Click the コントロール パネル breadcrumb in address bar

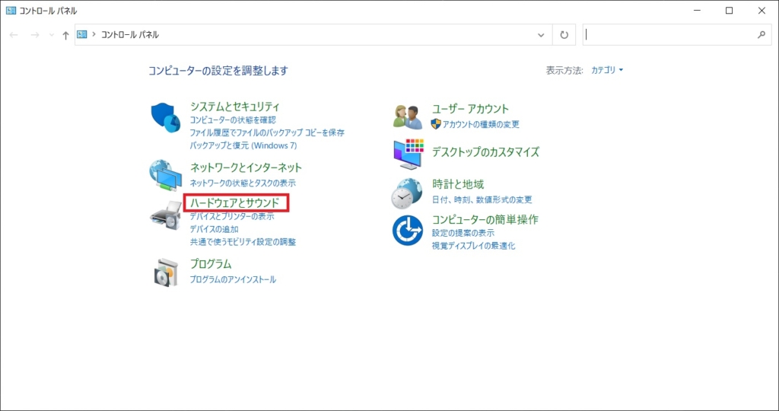130,35
